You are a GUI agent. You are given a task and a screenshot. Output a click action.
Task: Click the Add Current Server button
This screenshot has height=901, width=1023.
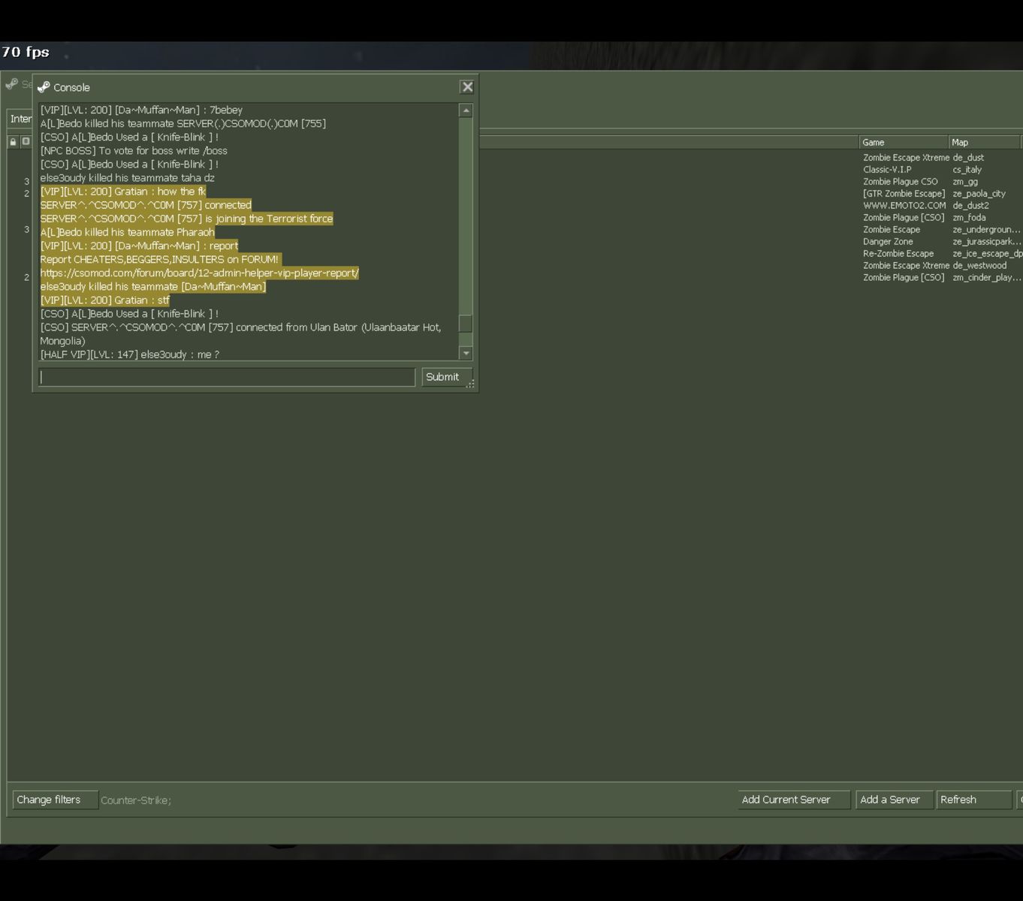pyautogui.click(x=793, y=800)
